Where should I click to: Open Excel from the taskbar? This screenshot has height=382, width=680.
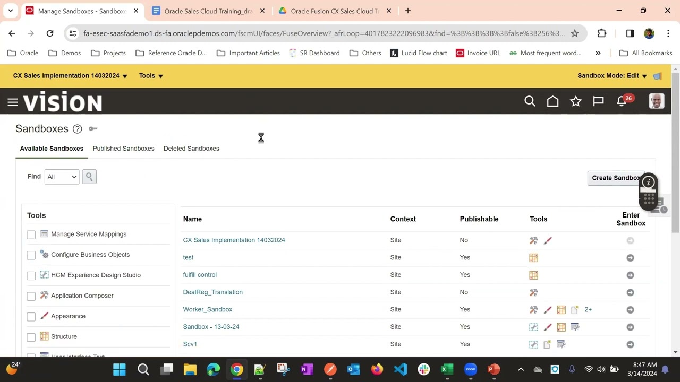pos(447,369)
